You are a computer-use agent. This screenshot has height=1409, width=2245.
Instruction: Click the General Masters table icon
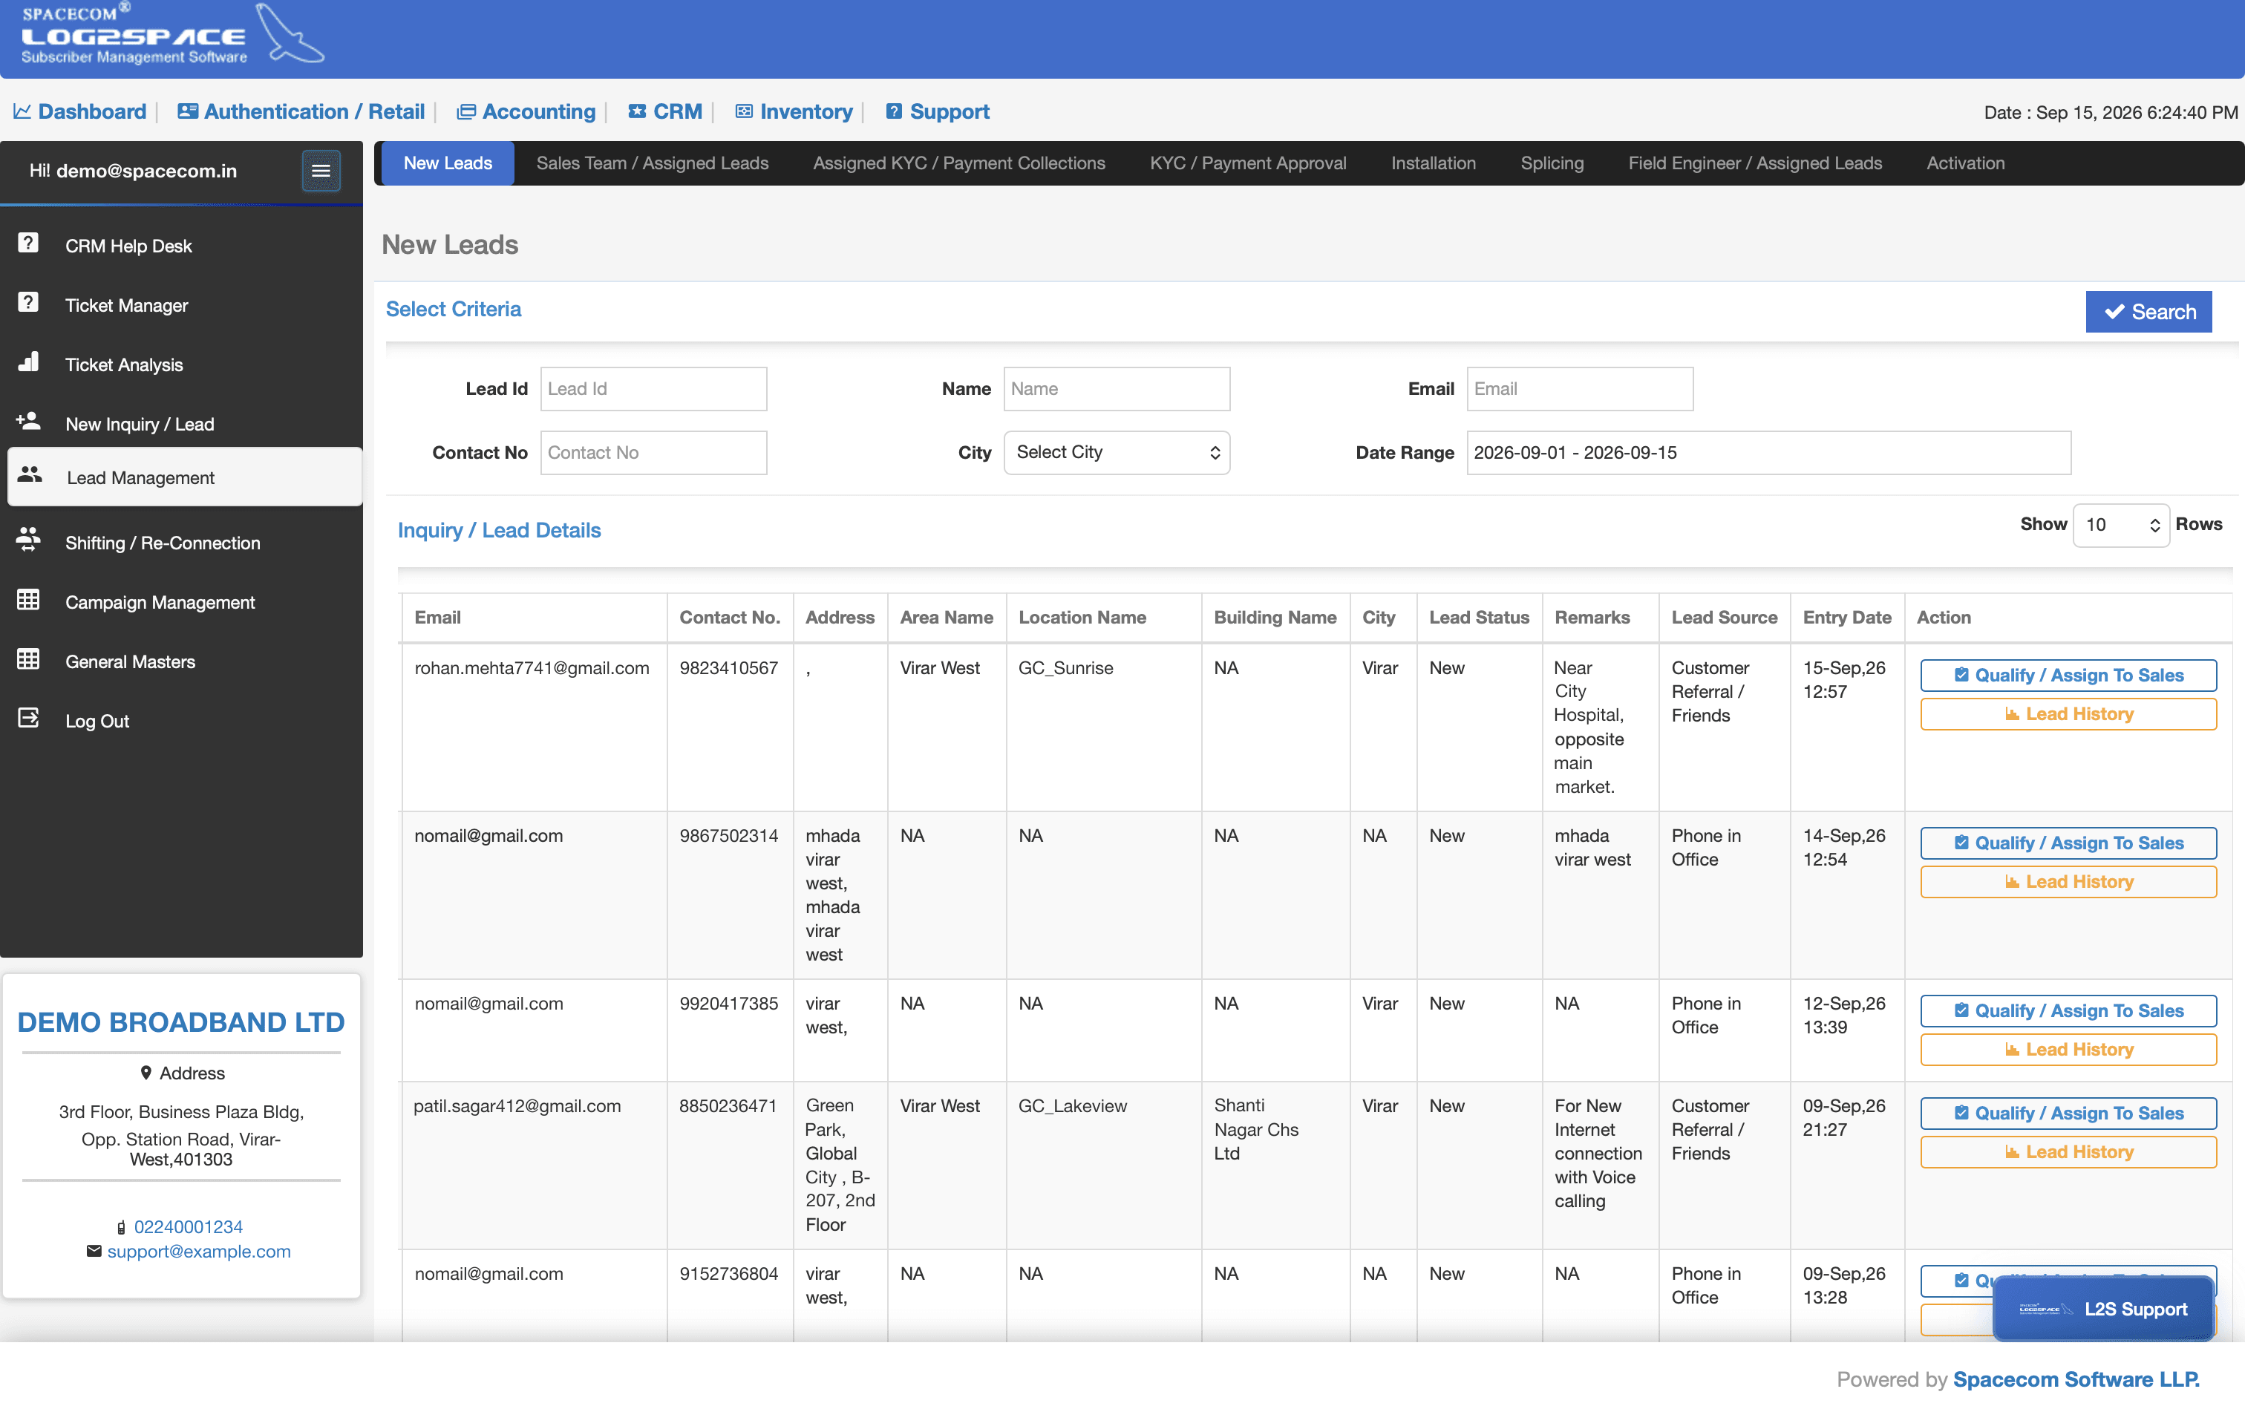29,660
